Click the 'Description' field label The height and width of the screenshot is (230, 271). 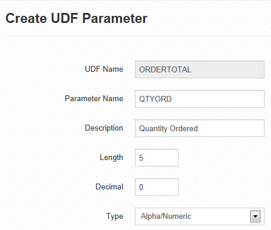(104, 128)
